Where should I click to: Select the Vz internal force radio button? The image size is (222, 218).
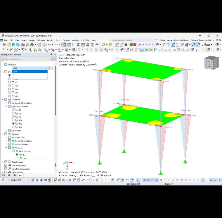[13, 117]
